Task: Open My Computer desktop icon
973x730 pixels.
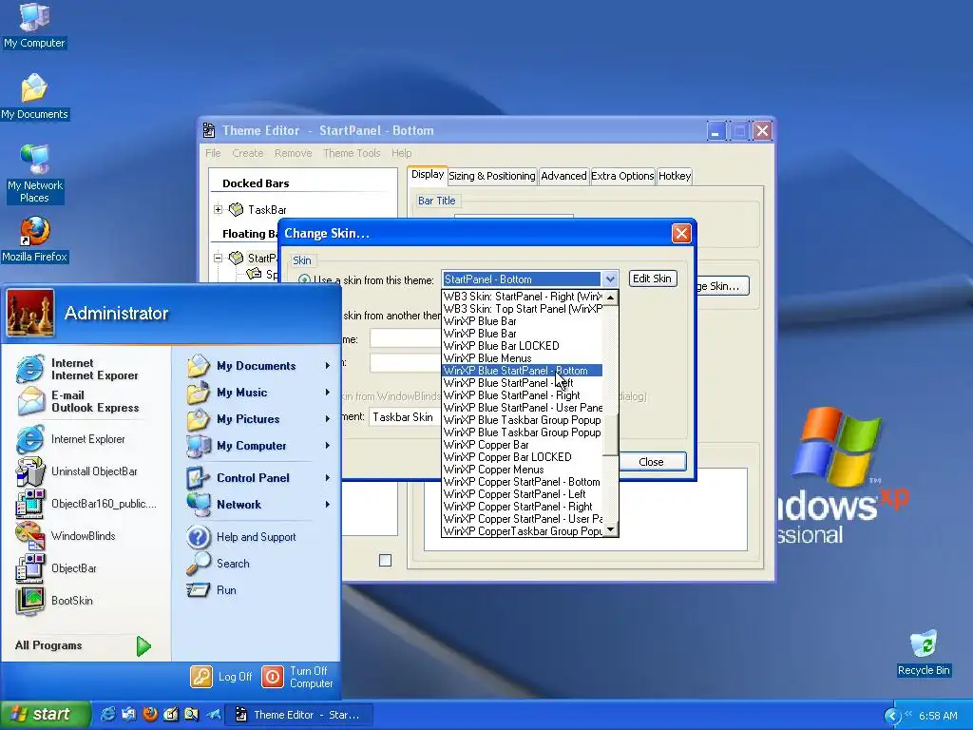Action: (34, 26)
